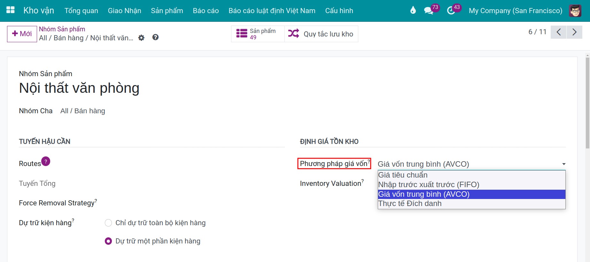Select 'Chỉ dự trữ toàn bộ kiện hàng' radio

(x=108, y=223)
